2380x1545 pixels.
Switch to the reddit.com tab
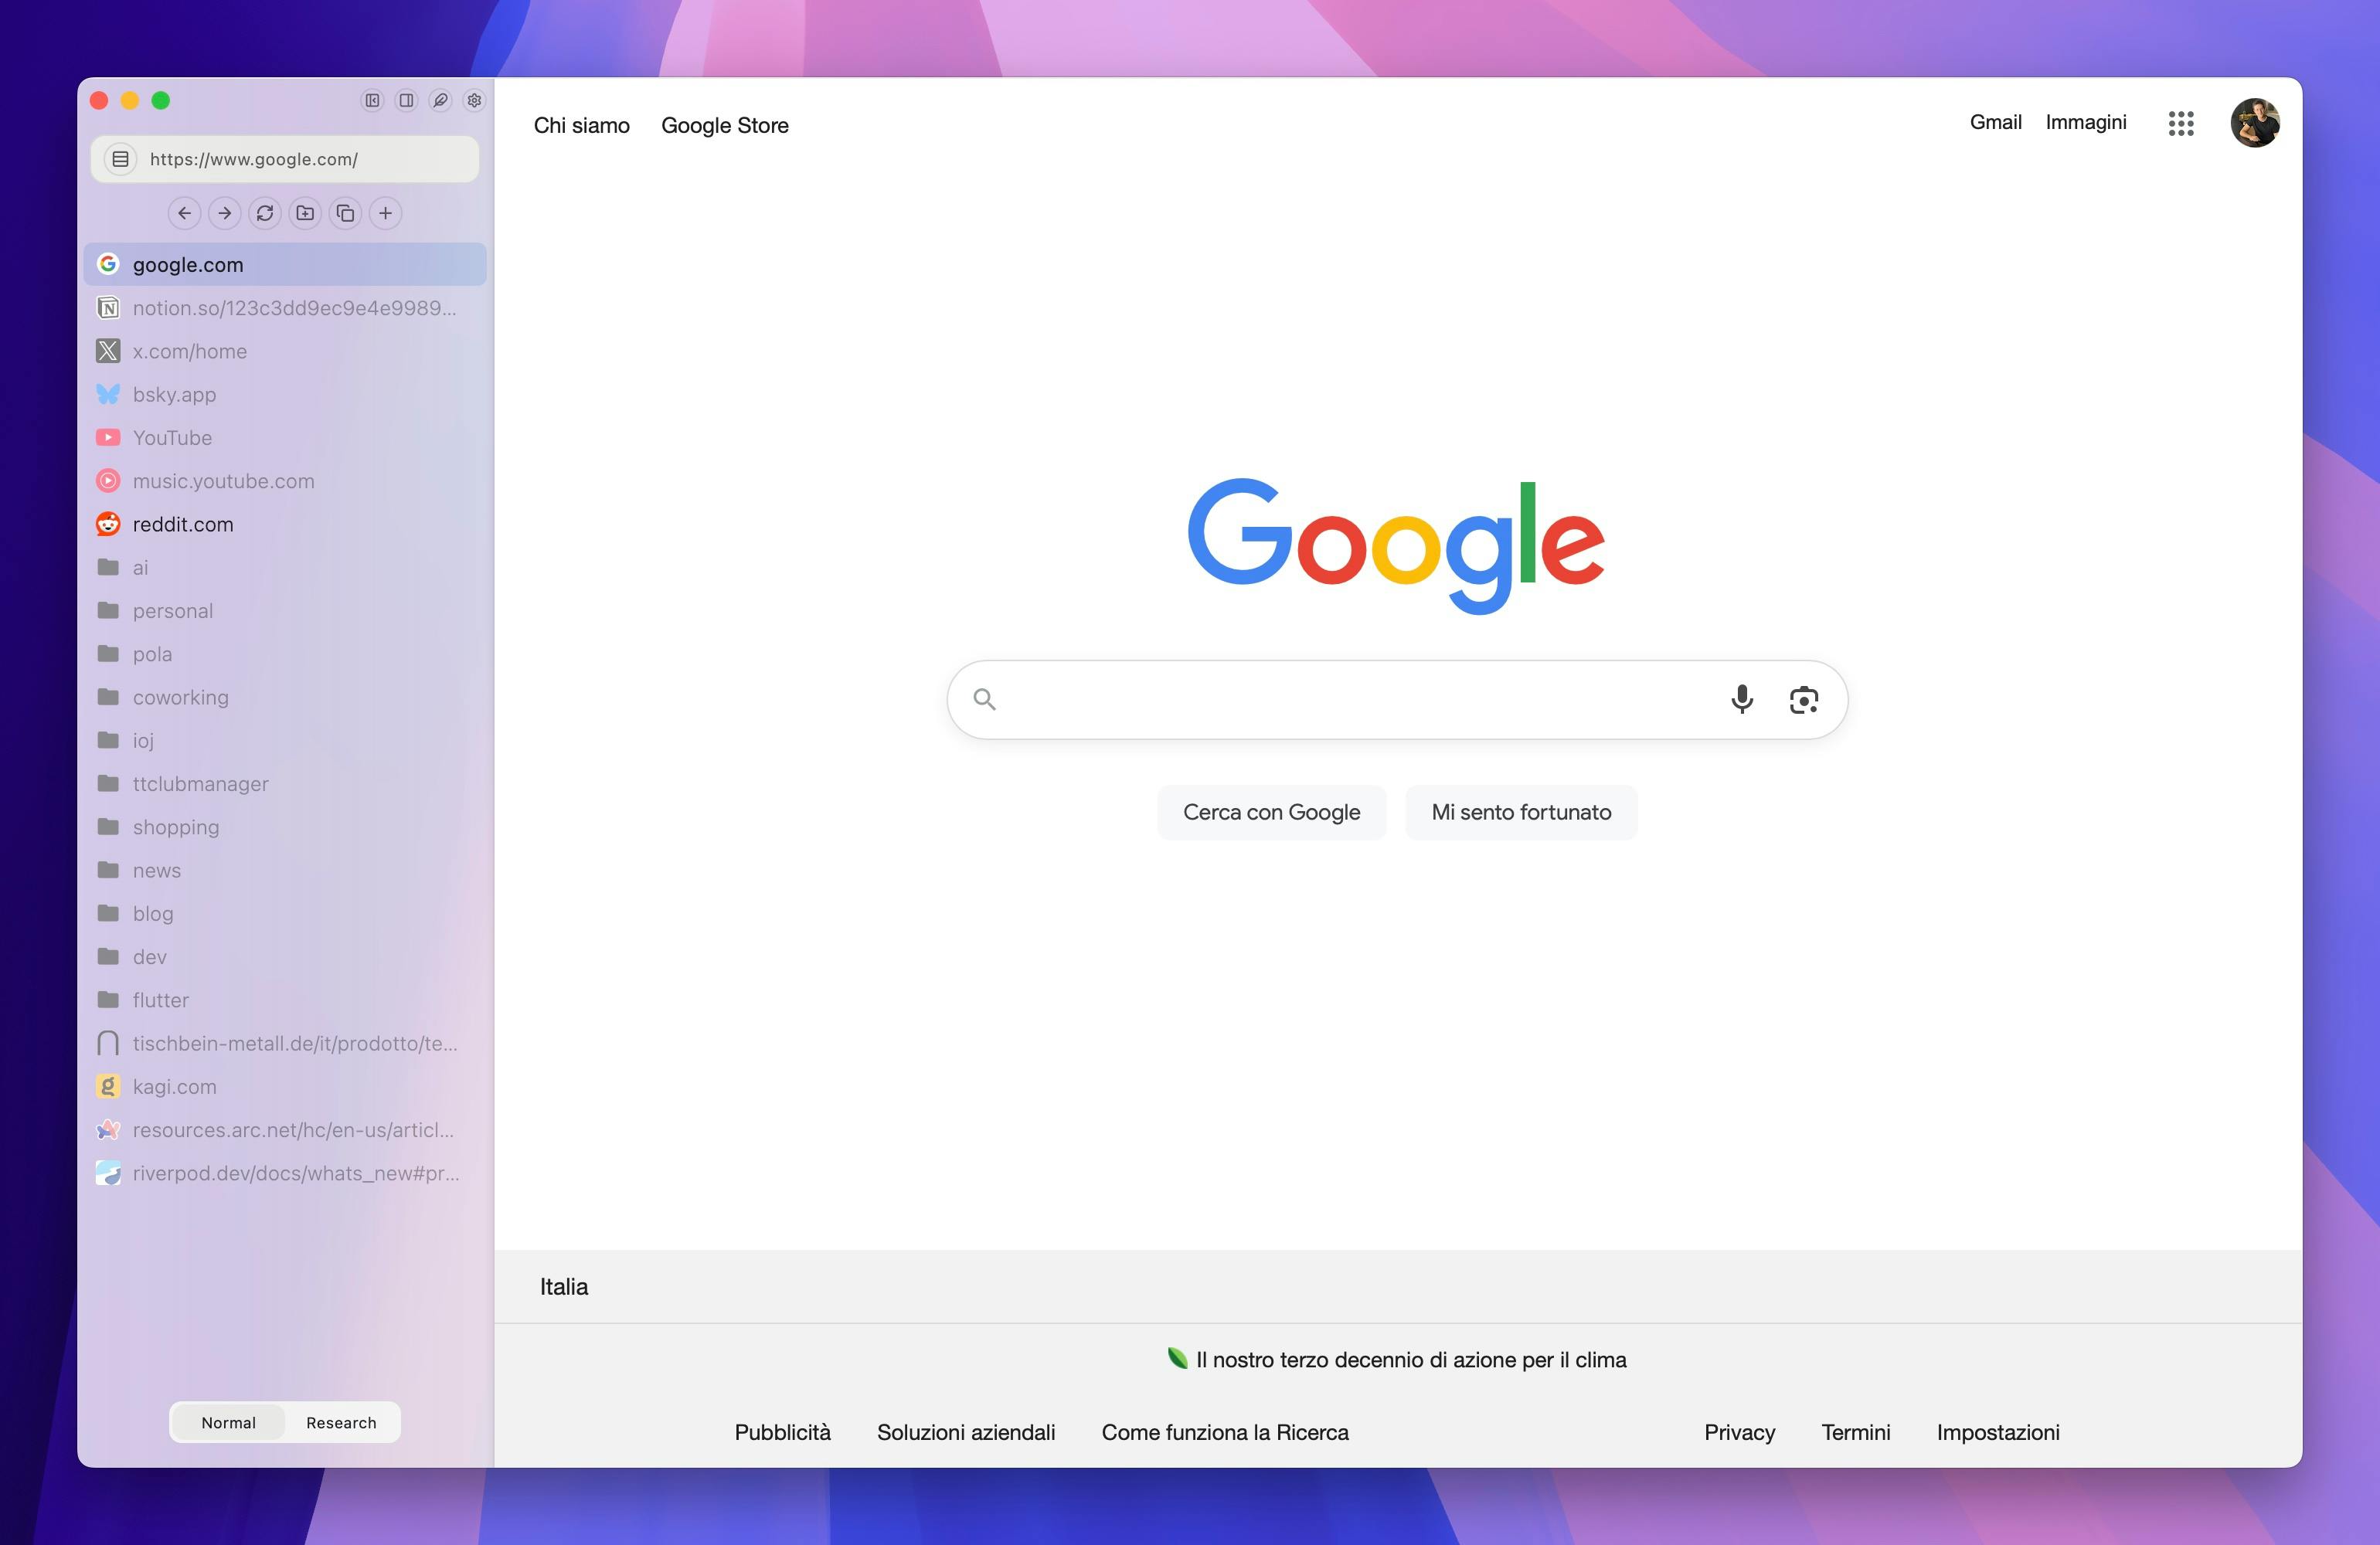click(x=285, y=524)
